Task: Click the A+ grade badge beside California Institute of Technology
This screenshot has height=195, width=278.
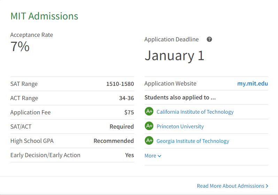Action: pyautogui.click(x=149, y=111)
